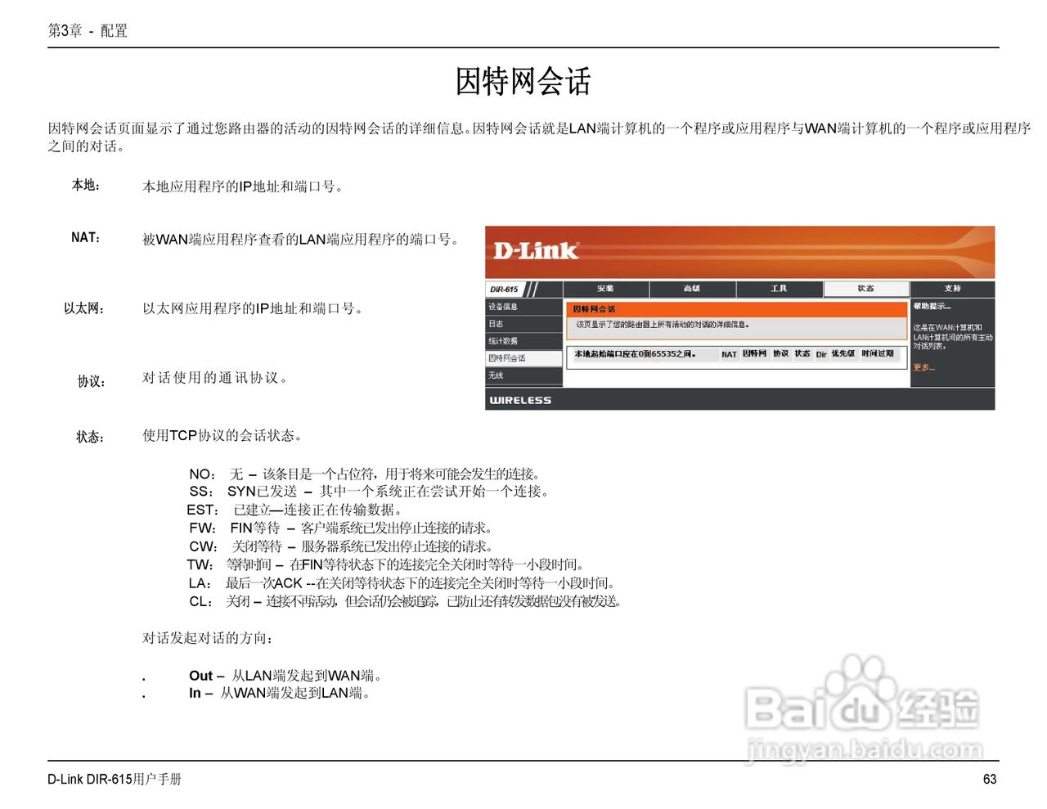Screen dimensions: 1047x809
Task: Open the 安装 tab in the router interface
Action: [605, 289]
